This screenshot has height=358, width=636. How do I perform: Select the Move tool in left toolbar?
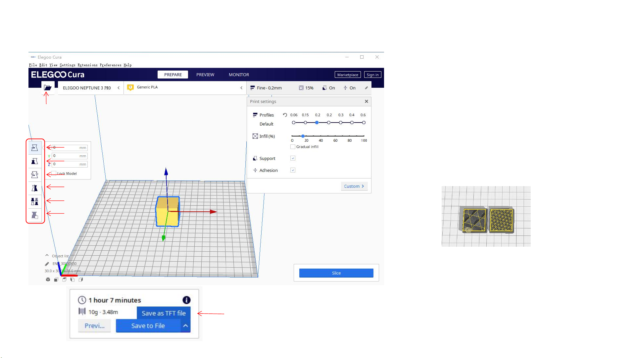coord(34,148)
